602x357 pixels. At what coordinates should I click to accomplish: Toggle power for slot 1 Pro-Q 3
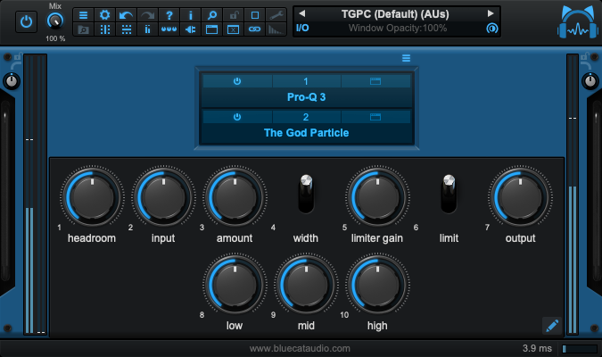(237, 81)
